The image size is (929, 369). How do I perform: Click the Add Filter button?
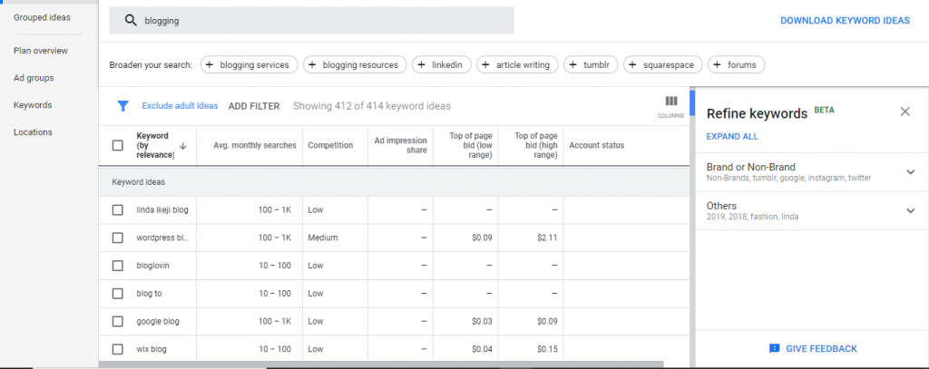coord(254,106)
